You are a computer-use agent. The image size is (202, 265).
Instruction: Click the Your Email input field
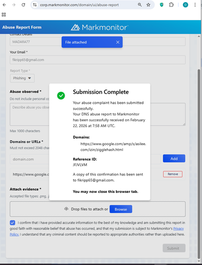[x=98, y=60]
